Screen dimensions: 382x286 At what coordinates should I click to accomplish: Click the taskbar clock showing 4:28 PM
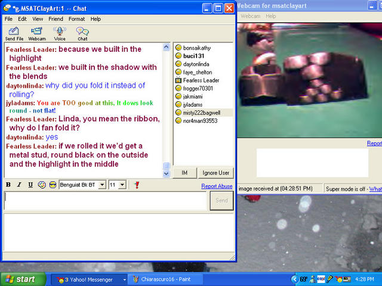click(365, 279)
